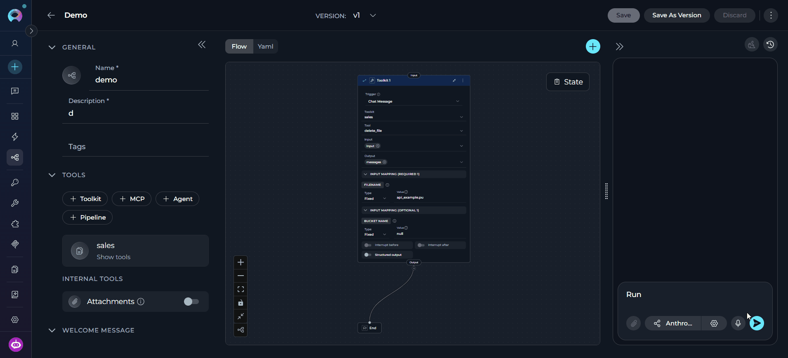788x358 pixels.
Task: Select the Anthro... model button
Action: (673, 323)
